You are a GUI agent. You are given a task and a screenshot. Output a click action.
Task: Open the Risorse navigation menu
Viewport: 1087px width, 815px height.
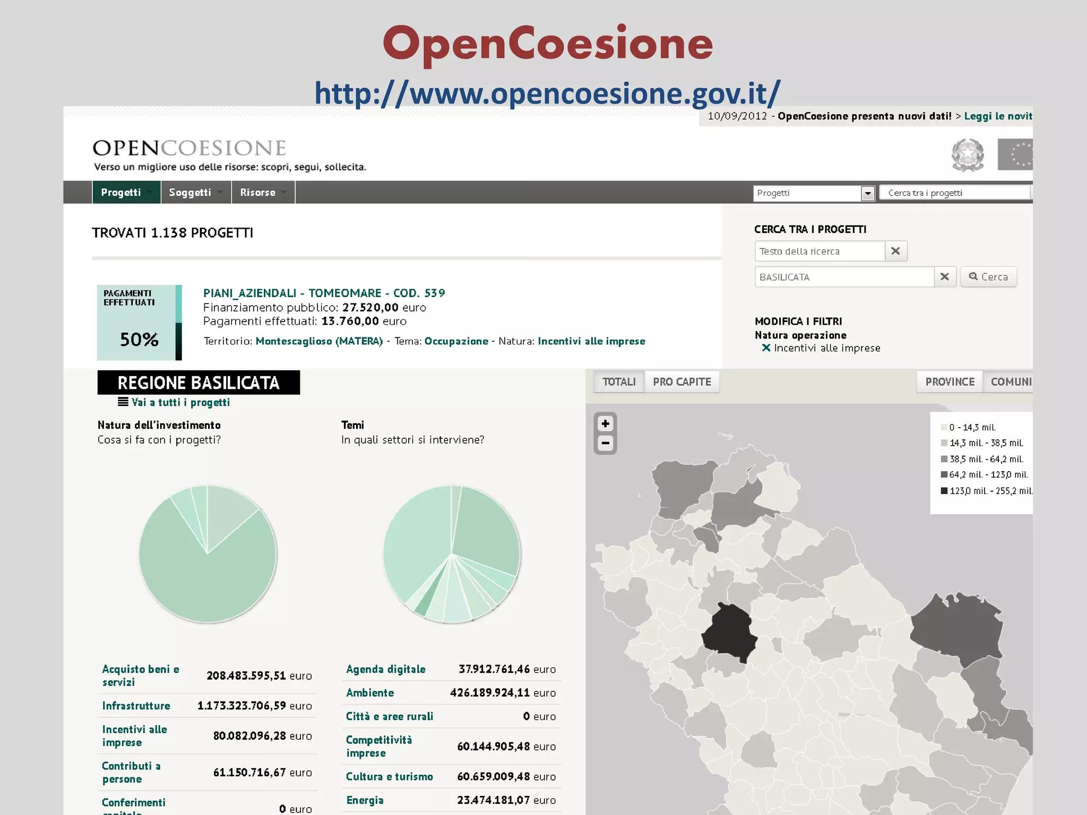[x=263, y=192]
